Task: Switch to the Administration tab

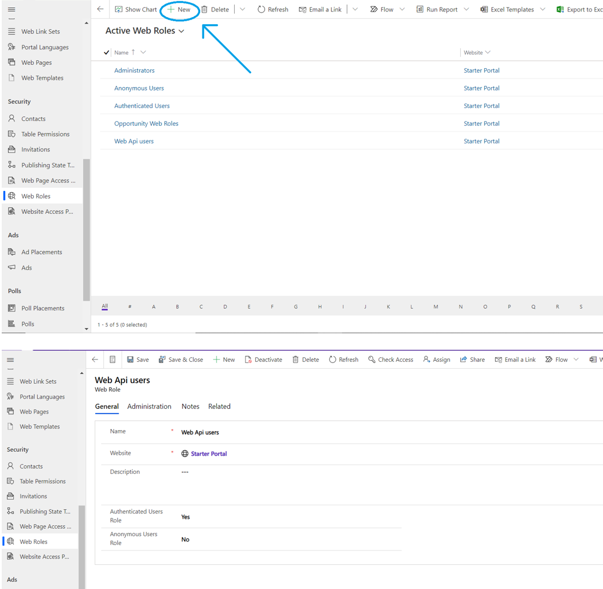Action: pyautogui.click(x=149, y=406)
